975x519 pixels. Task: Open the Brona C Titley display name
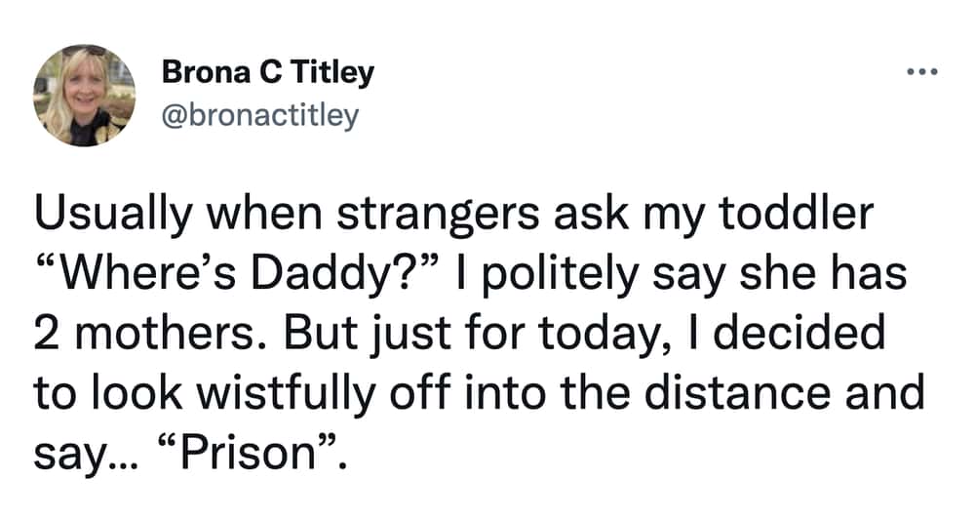coord(267,73)
